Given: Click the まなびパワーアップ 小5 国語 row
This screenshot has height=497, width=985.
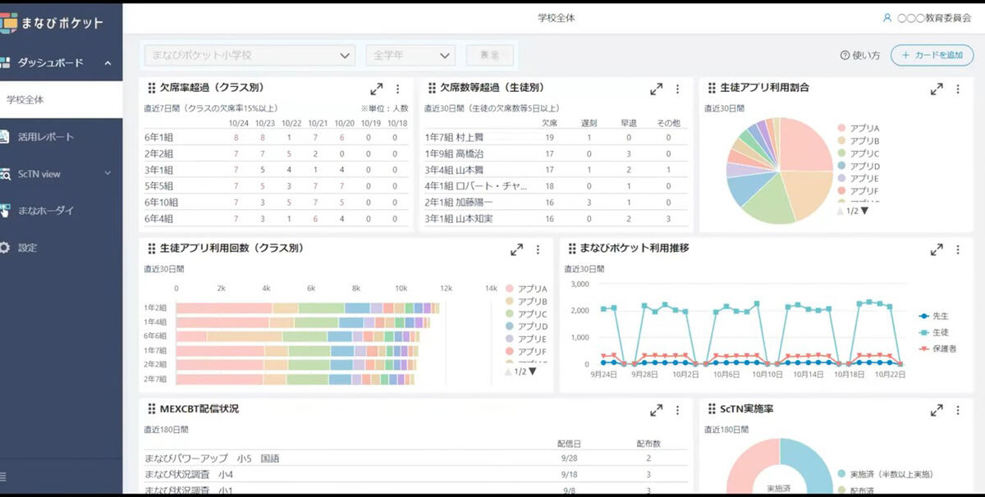Looking at the screenshot, I should coord(415,458).
